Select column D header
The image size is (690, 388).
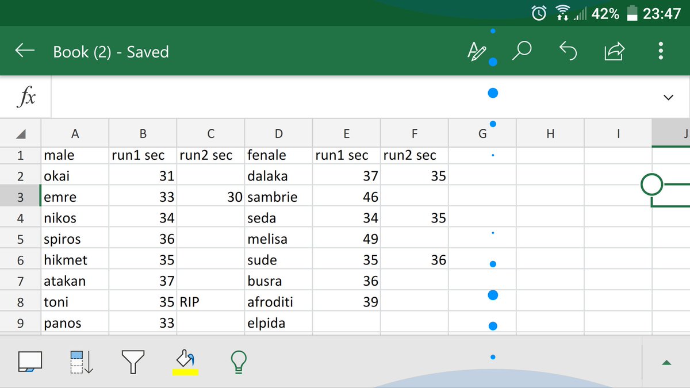[x=278, y=134]
